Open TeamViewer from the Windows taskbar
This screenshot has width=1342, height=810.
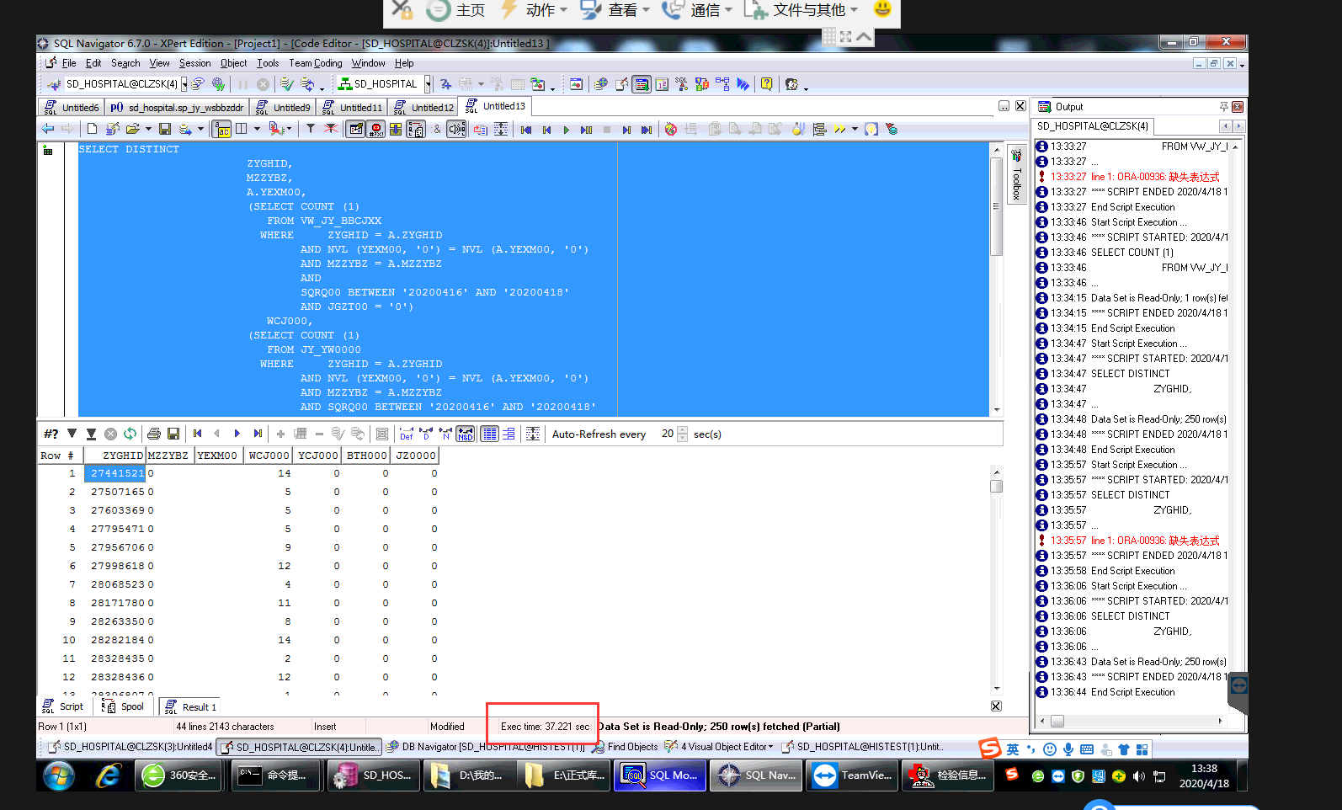point(851,775)
